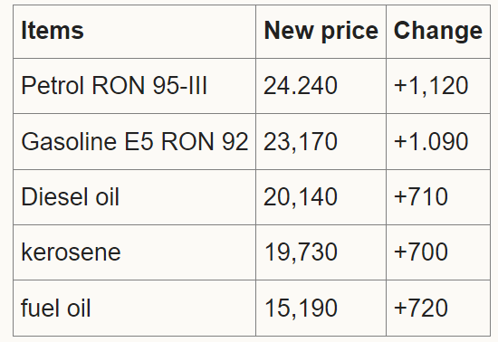Click the 23,170 price value

click(x=301, y=141)
